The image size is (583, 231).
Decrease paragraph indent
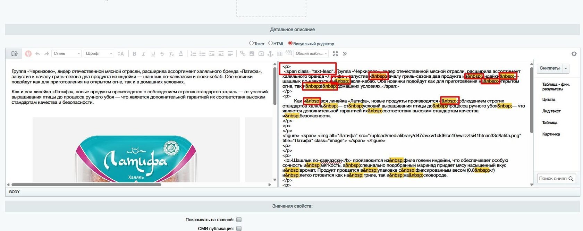[221, 54]
